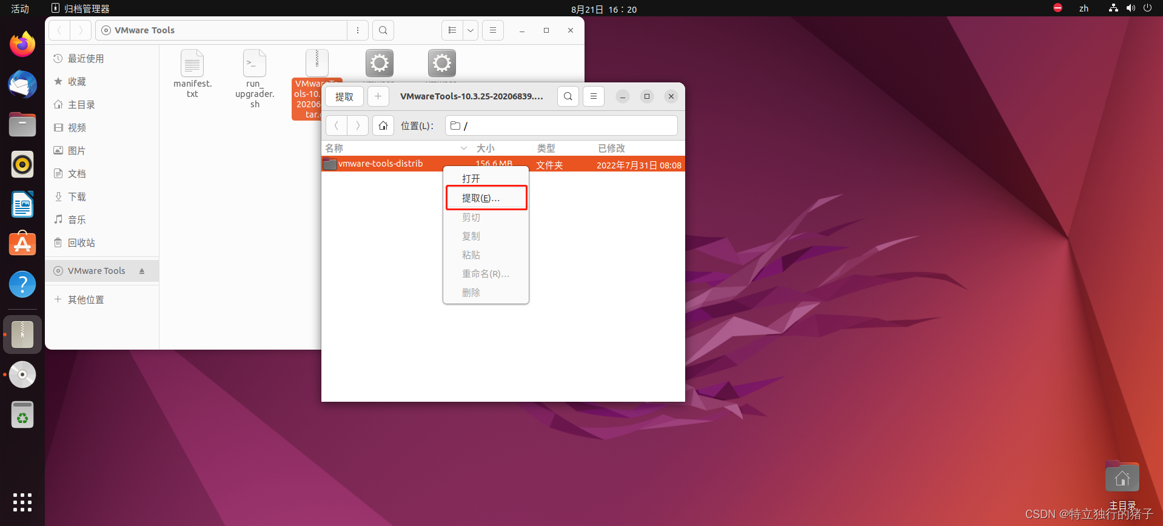Expand view options dropdown in Files
This screenshot has height=526, width=1163.
pos(471,30)
